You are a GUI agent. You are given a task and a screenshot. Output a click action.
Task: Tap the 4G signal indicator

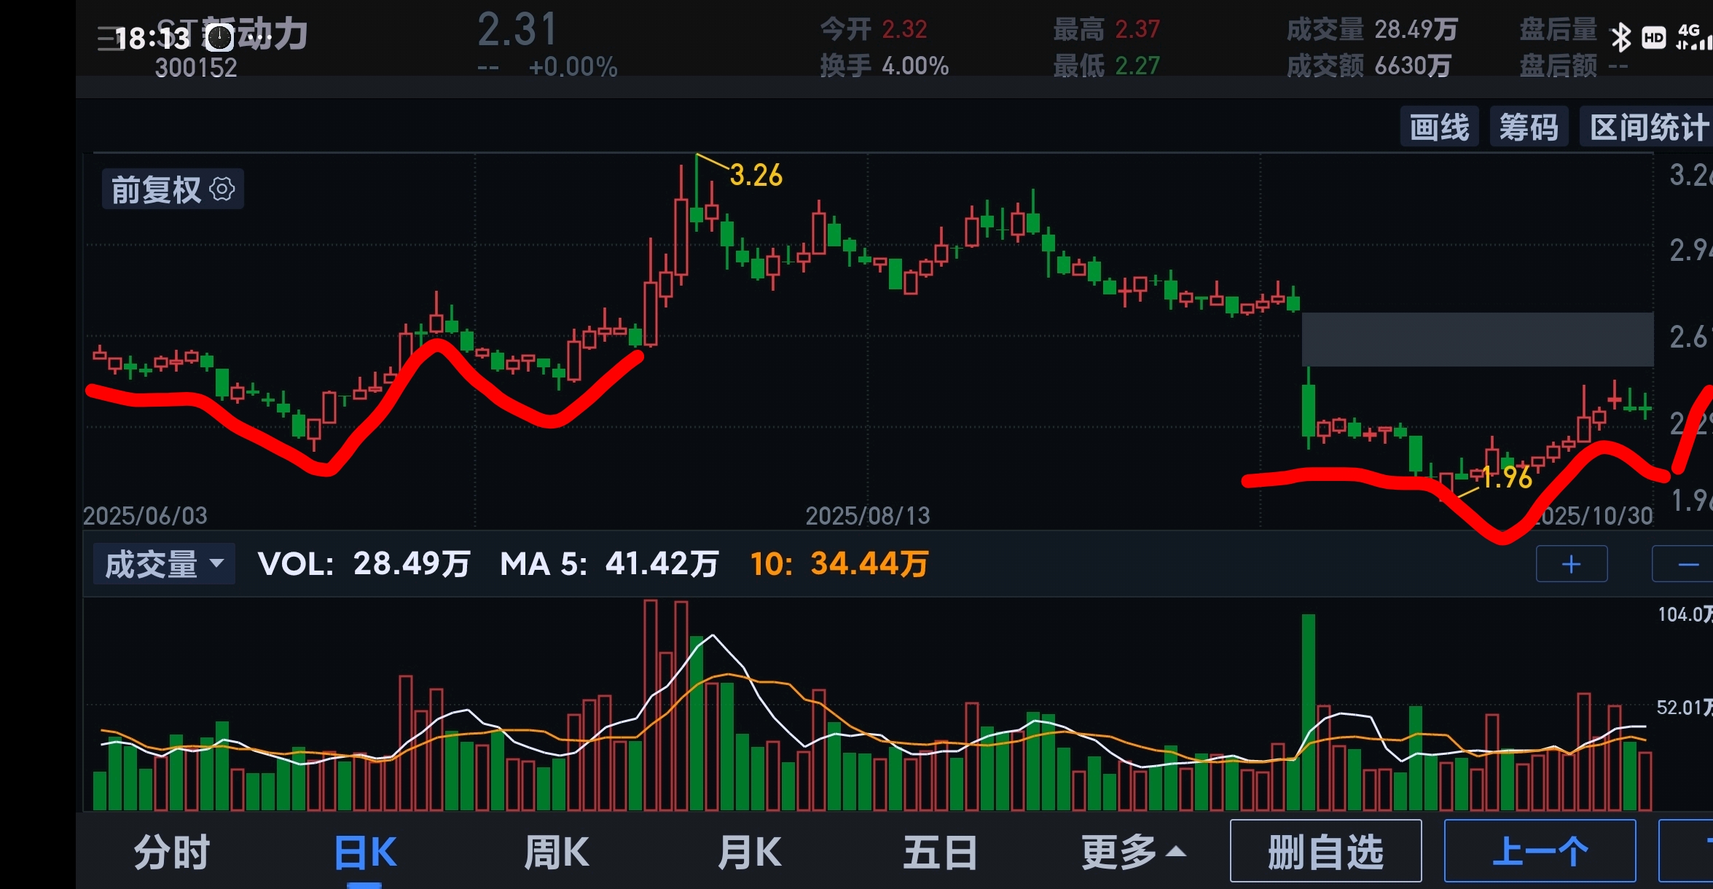coord(1692,36)
